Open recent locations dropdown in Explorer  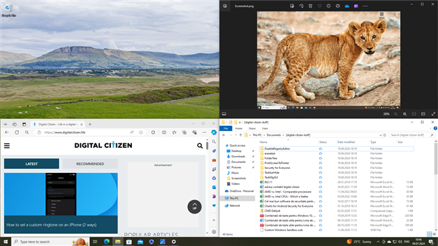(236, 135)
